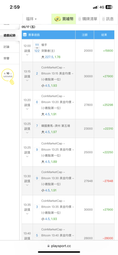Expand details chevron for 13:30 Bitcoin bet
This screenshot has height=255, width=118.
(27, 185)
